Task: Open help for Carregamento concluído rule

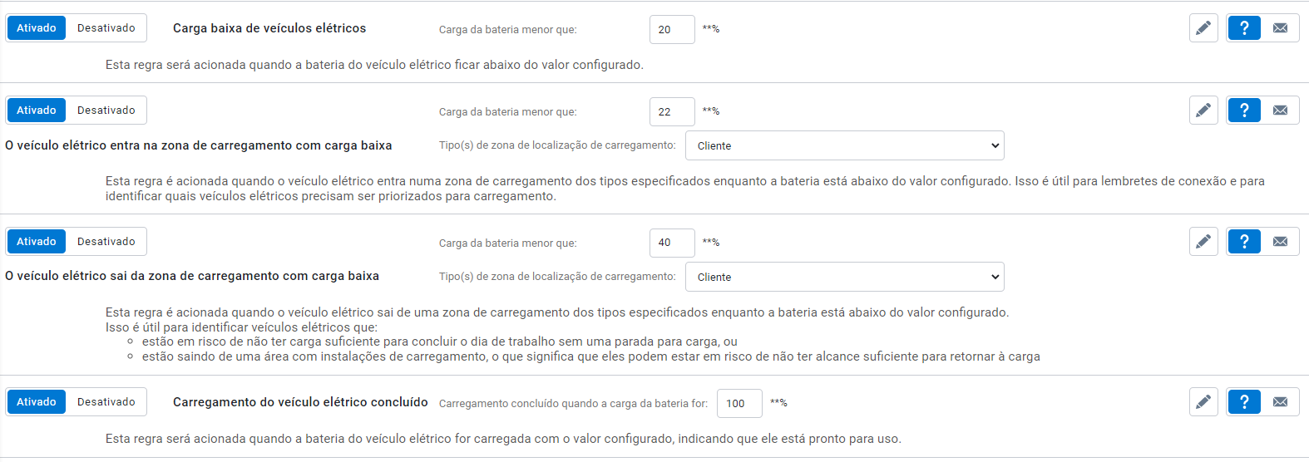Action: pyautogui.click(x=1244, y=402)
